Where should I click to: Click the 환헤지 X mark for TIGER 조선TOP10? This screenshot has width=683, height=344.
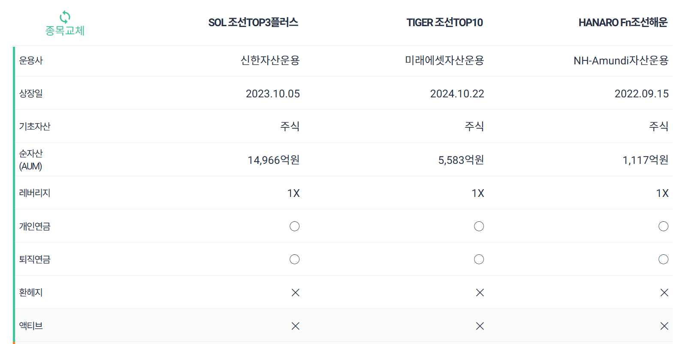coord(480,293)
